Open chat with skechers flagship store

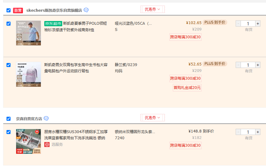pyautogui.click(x=86, y=10)
